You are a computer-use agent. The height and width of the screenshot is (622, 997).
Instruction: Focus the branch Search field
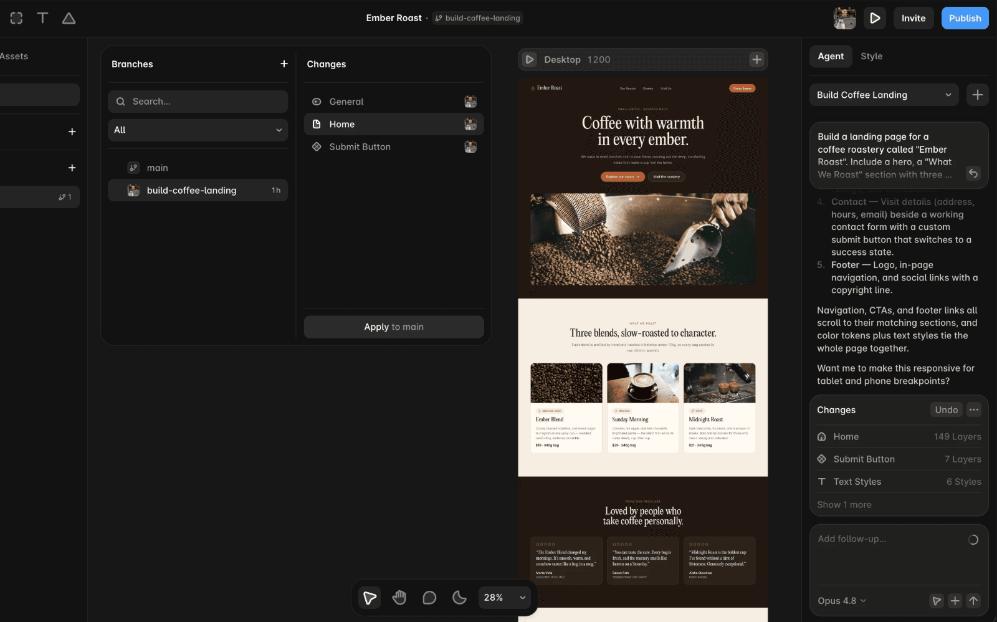click(x=198, y=102)
